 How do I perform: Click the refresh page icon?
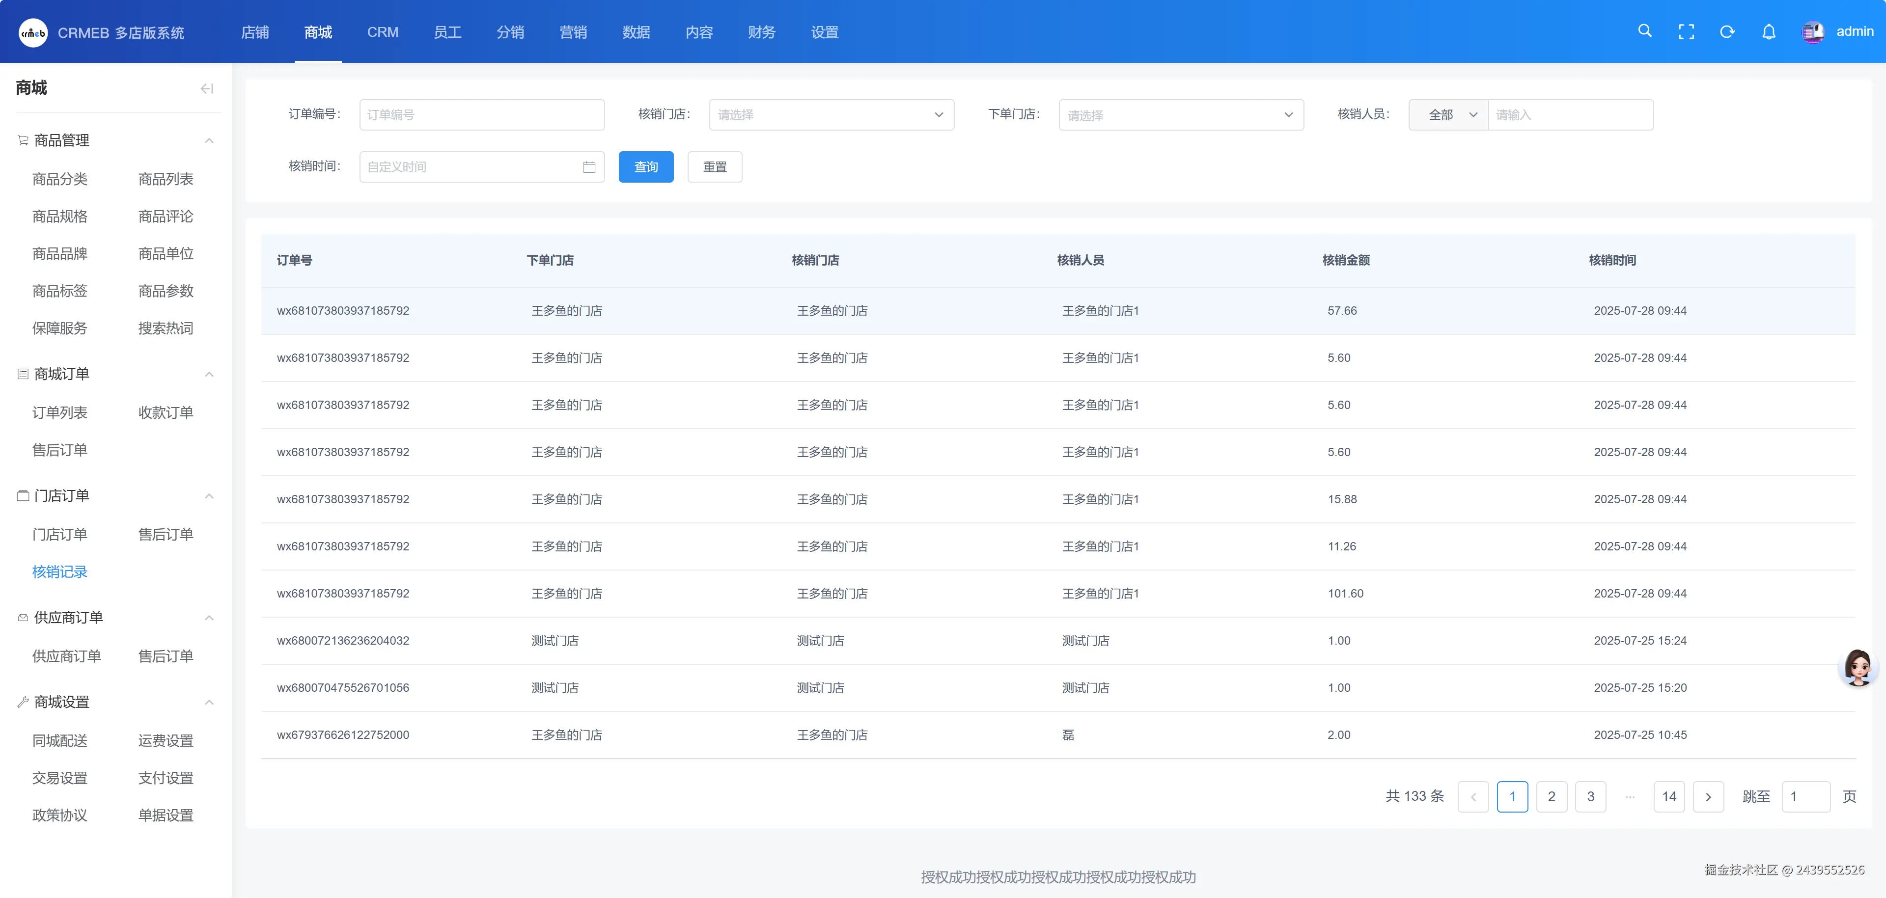coord(1727,31)
